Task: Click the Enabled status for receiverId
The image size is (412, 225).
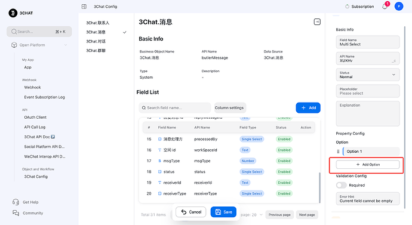Action: tap(284, 183)
